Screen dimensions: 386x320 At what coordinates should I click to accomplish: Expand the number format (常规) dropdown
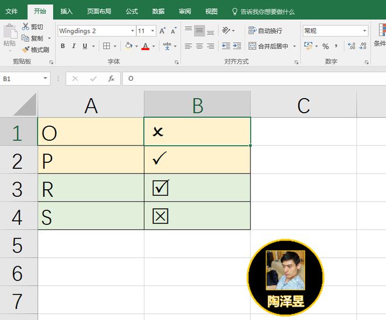pyautogui.click(x=365, y=31)
